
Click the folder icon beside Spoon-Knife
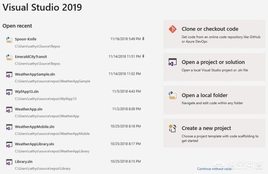(x=9, y=40)
